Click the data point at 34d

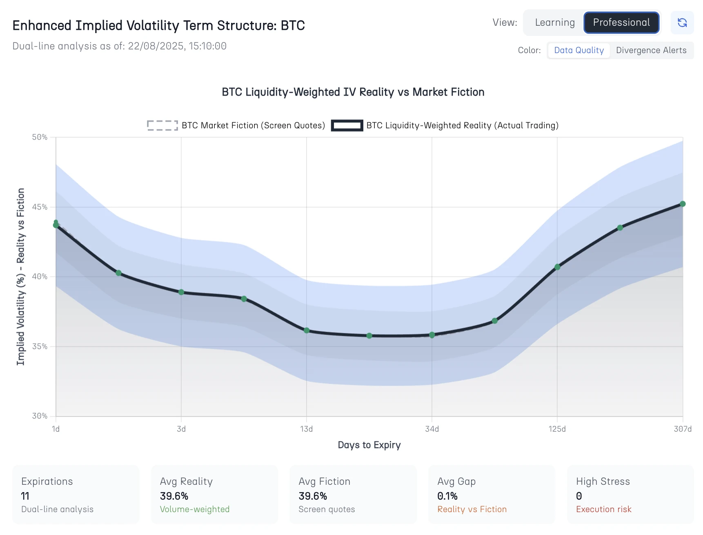pyautogui.click(x=432, y=335)
